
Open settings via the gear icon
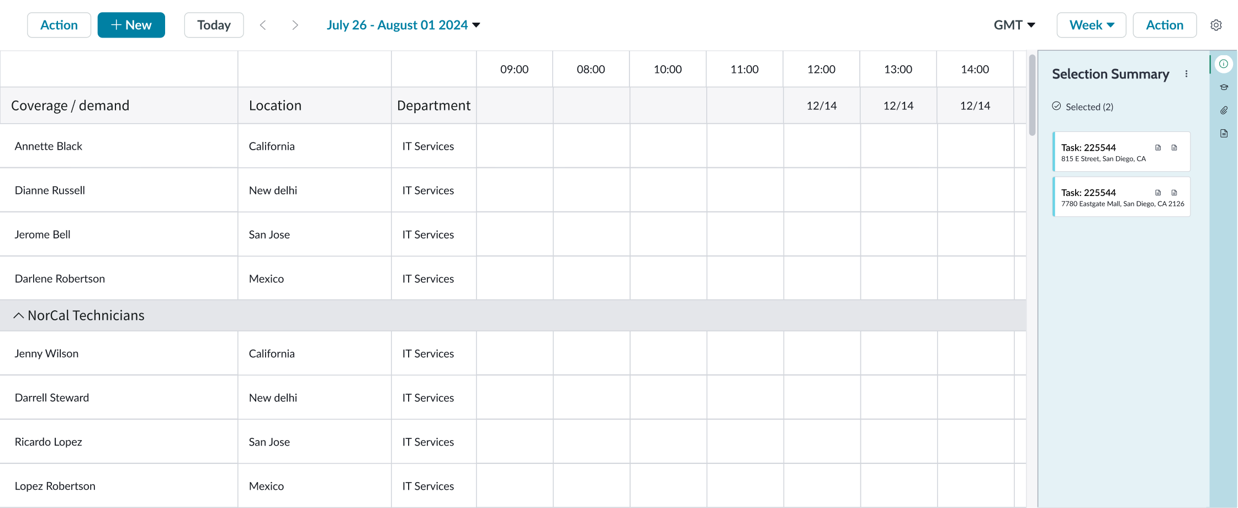(x=1216, y=25)
